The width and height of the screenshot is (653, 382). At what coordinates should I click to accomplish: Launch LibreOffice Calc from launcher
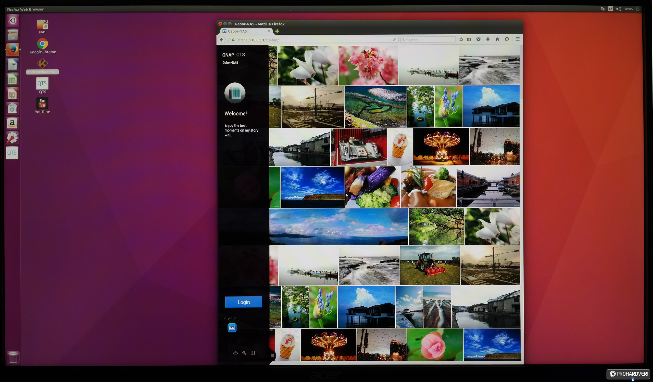12,79
